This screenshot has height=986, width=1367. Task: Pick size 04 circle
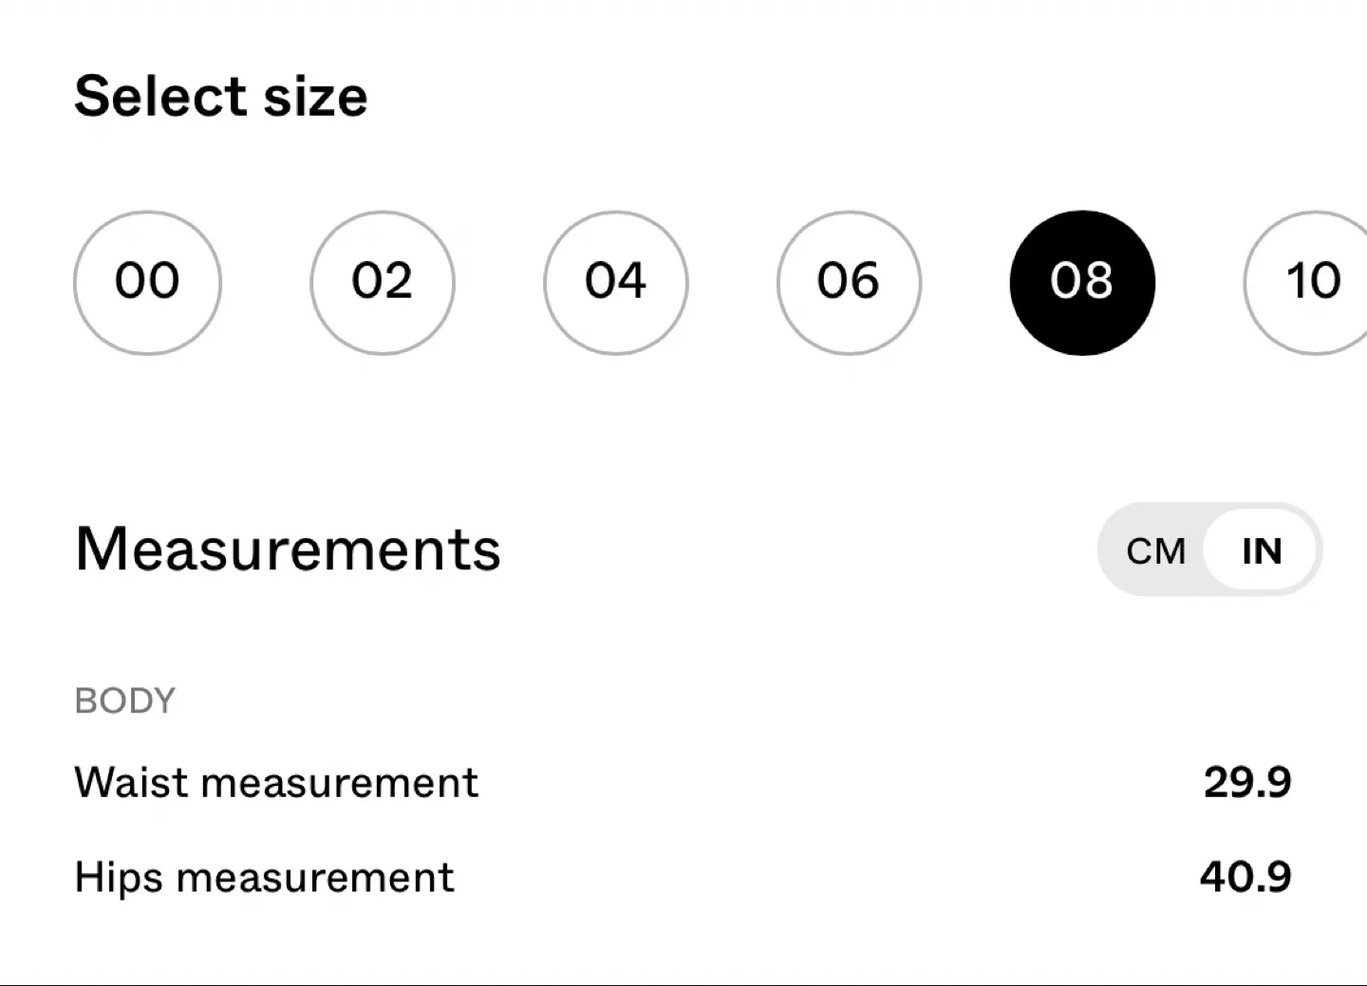615,282
